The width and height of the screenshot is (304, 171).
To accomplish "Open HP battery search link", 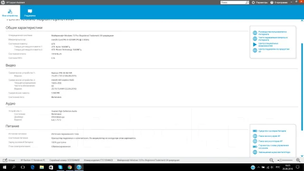I will 270,141.
